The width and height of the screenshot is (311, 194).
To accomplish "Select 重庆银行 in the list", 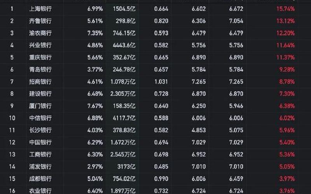I will pyautogui.click(x=40, y=57).
